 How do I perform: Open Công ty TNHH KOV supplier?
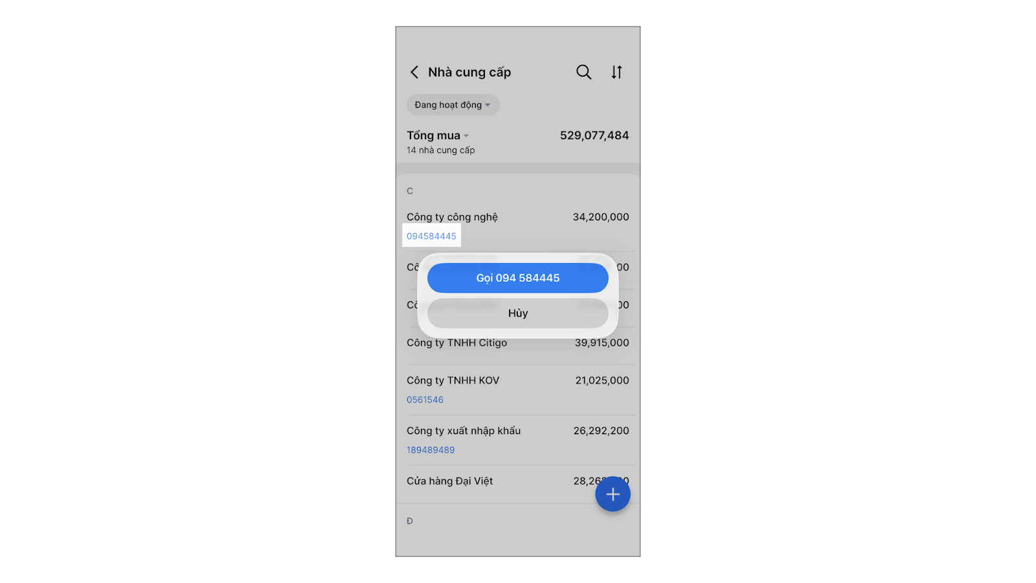click(x=518, y=389)
